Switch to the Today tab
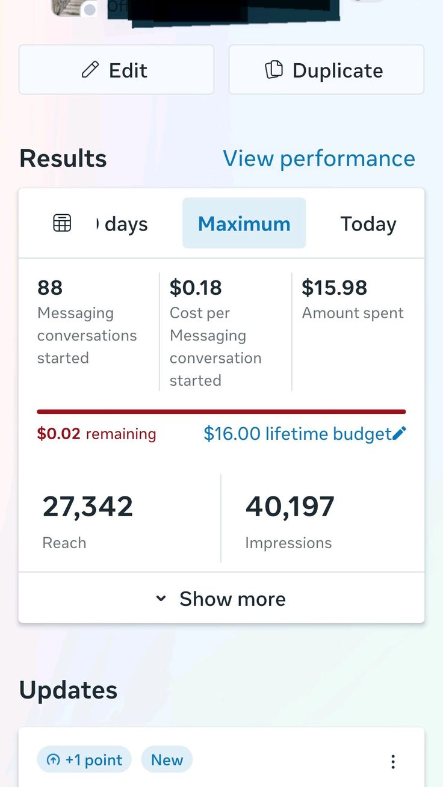The image size is (443, 787). pyautogui.click(x=368, y=223)
